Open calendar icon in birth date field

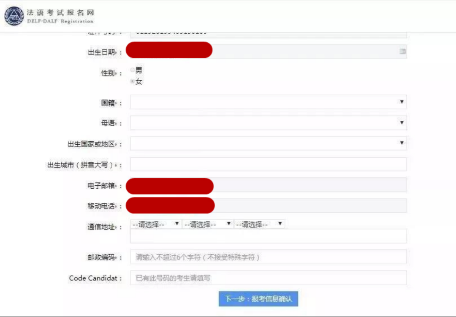click(402, 51)
